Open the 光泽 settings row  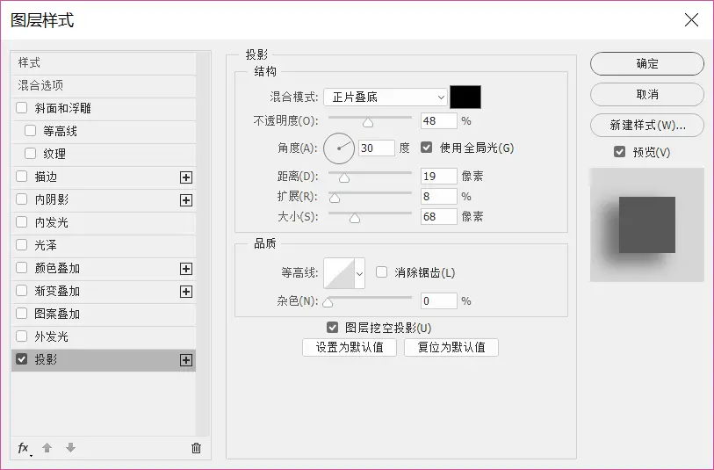tap(104, 245)
